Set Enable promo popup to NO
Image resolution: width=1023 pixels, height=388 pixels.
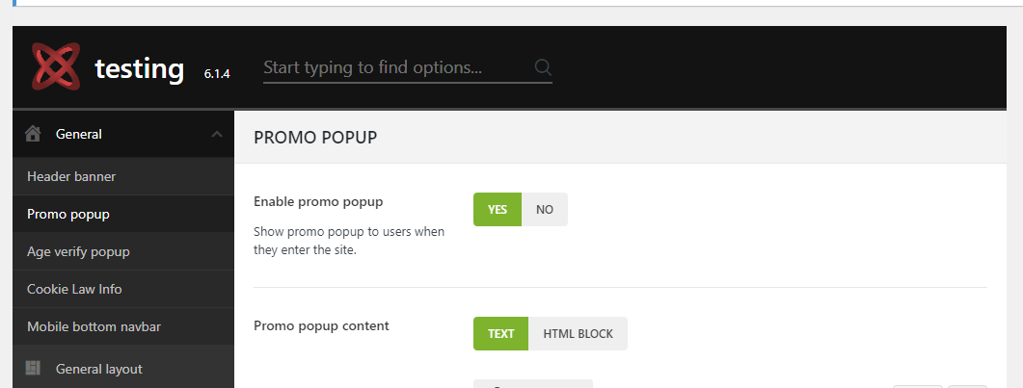tap(545, 210)
